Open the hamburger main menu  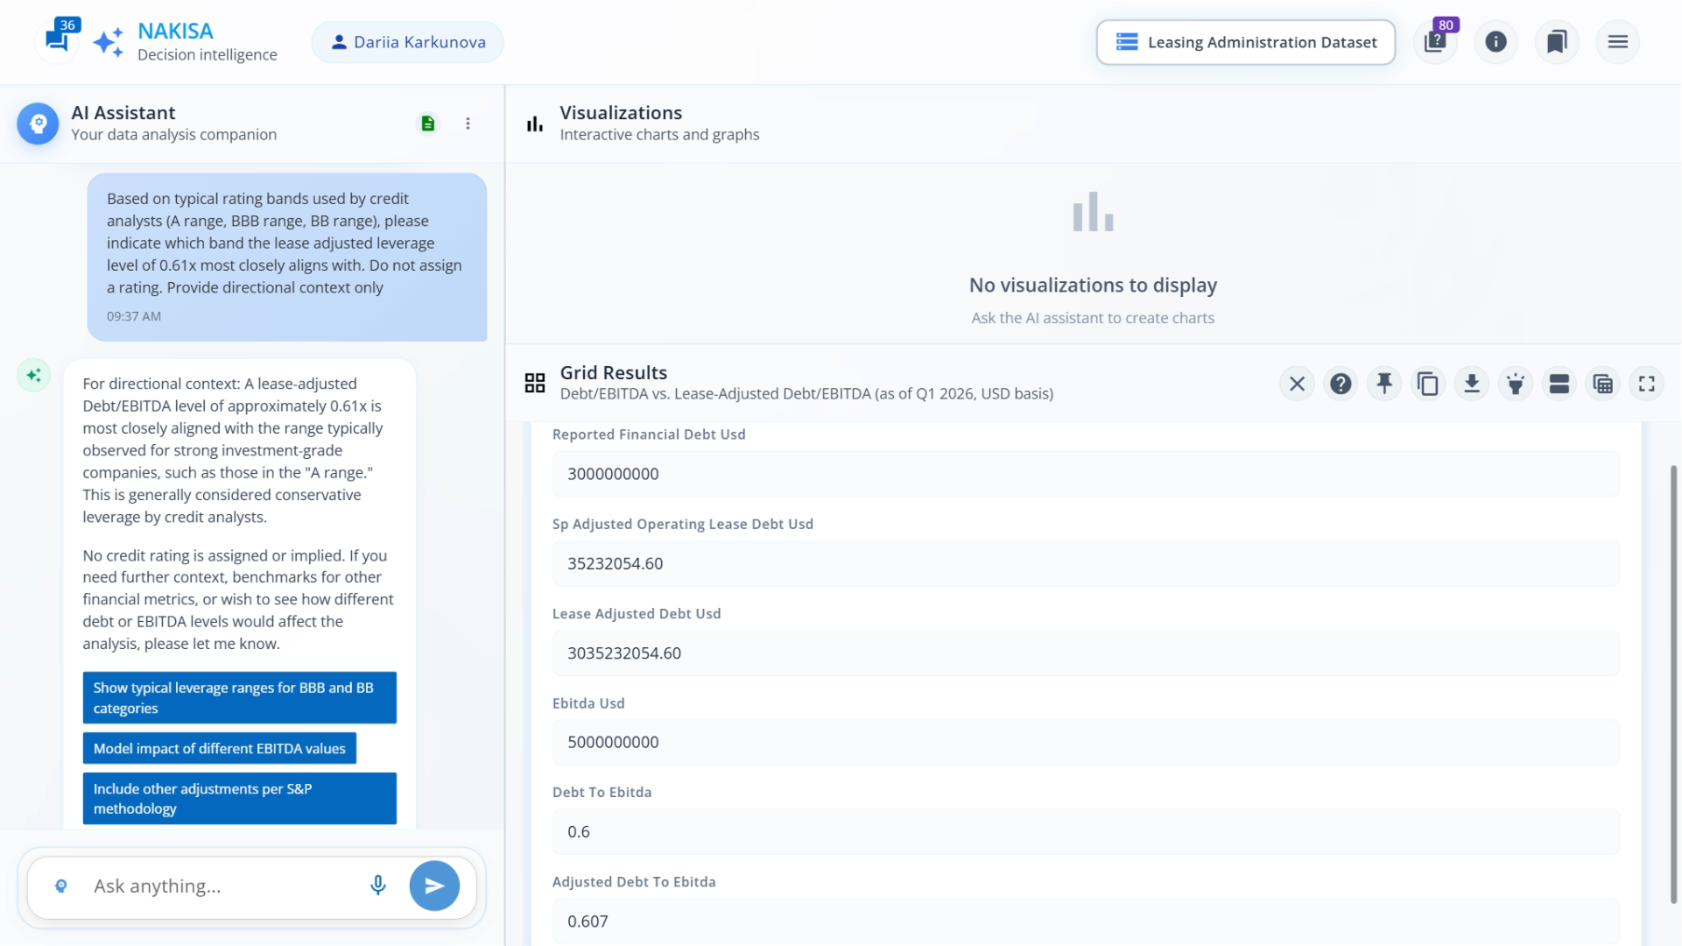[1618, 42]
